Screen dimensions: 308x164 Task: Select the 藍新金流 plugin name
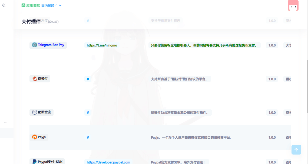(44, 112)
